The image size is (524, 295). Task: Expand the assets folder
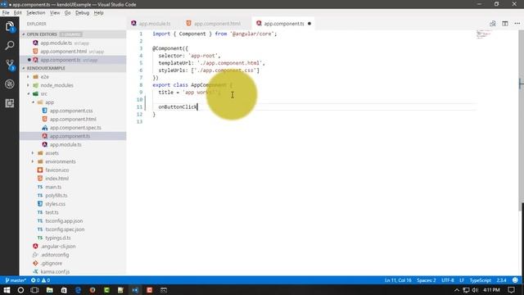click(x=33, y=153)
